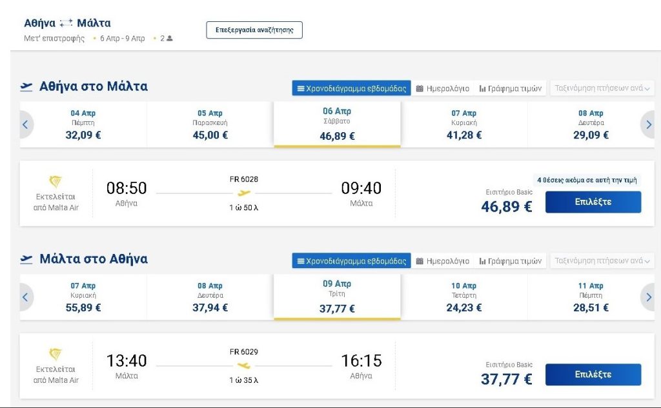Open outbound Ταξινόμηση πτήσεων dropdown
661x408 pixels.
tap(602, 88)
